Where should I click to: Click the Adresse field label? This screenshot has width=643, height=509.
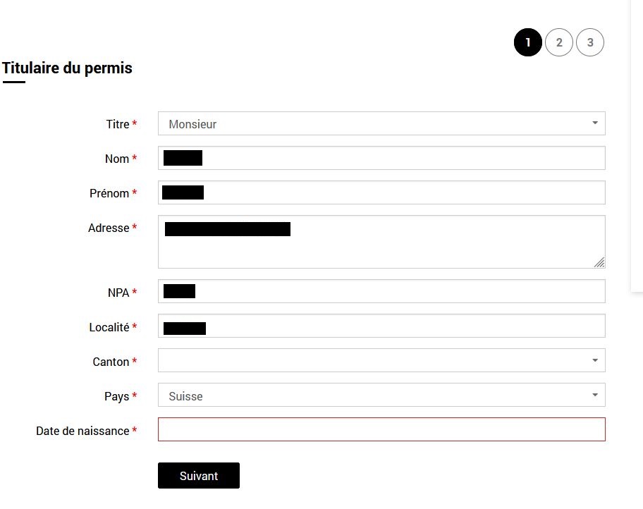pyautogui.click(x=109, y=228)
